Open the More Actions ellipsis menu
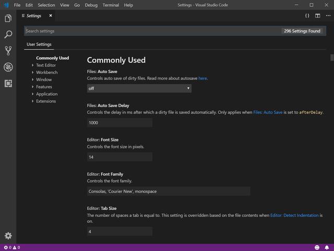The width and height of the screenshot is (334, 251). tap(328, 16)
